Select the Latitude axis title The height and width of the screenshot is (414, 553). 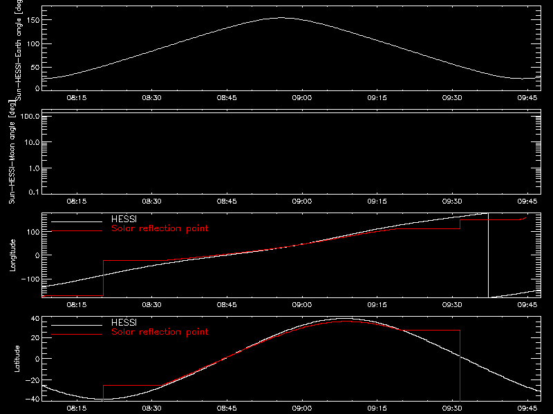[x=17, y=359]
